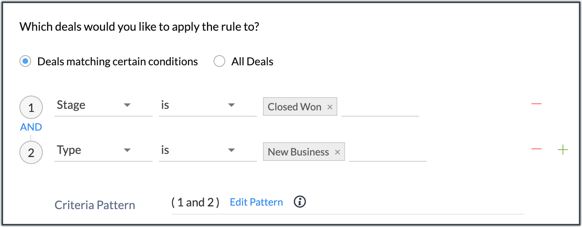Remove the New Business tag
This screenshot has width=582, height=227.
(x=337, y=152)
